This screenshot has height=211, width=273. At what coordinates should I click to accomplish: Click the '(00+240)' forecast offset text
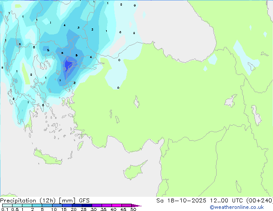tap(260, 201)
